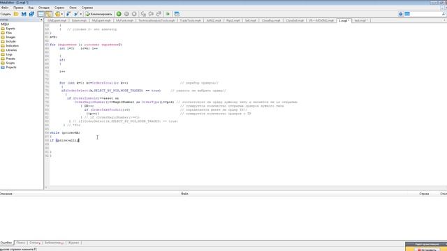Click the blue lines icon near search box
Screen dimensions: 447x251
(x=407, y=14)
